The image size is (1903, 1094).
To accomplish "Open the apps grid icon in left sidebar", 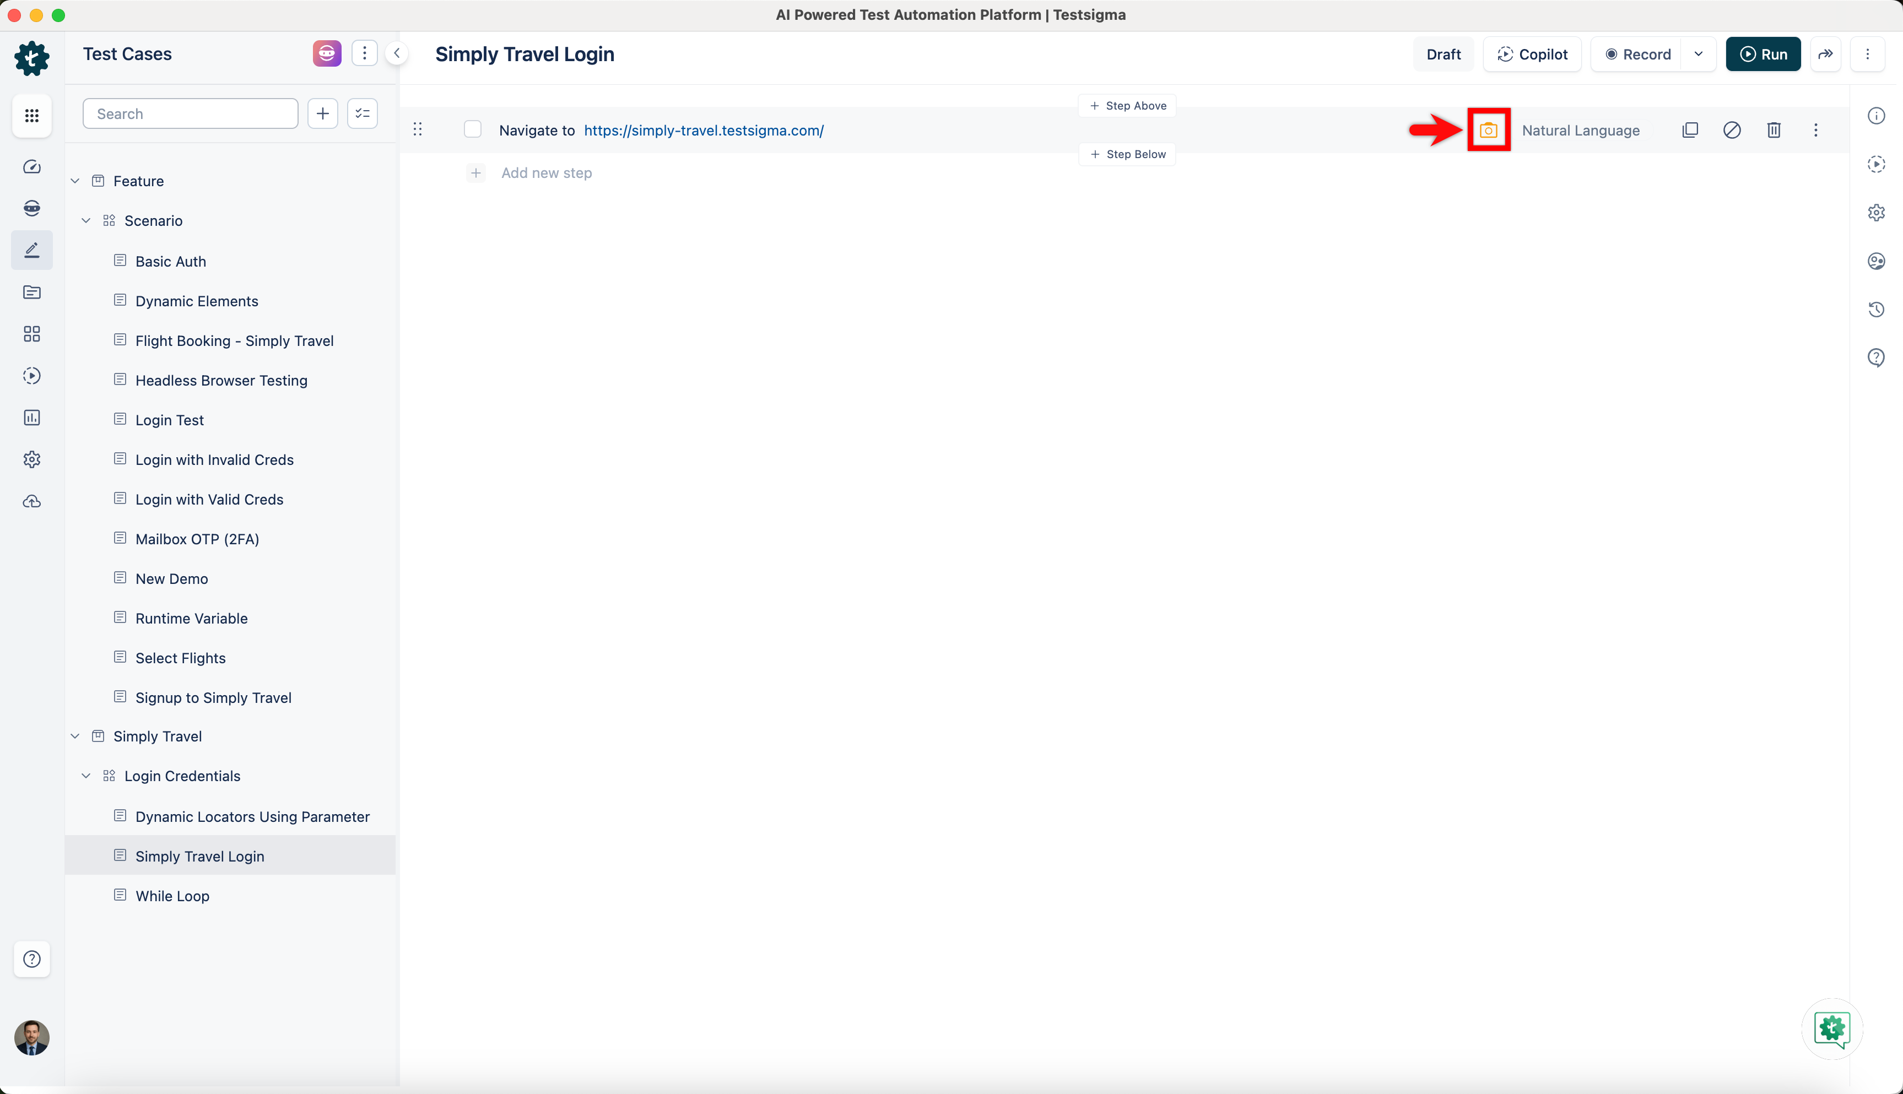I will pyautogui.click(x=31, y=115).
